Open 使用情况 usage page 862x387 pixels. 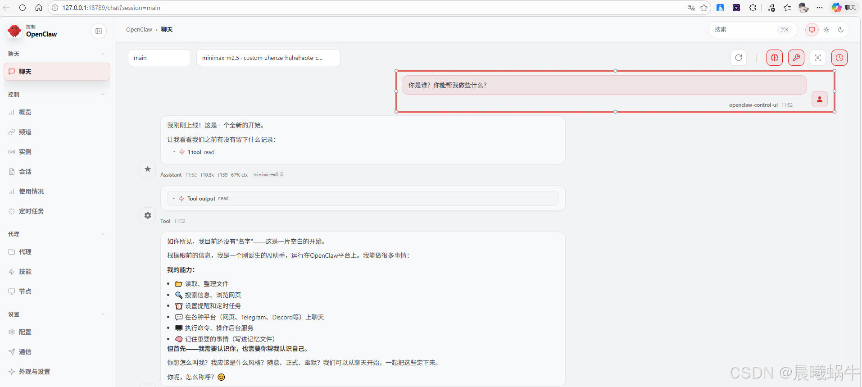(x=57, y=191)
